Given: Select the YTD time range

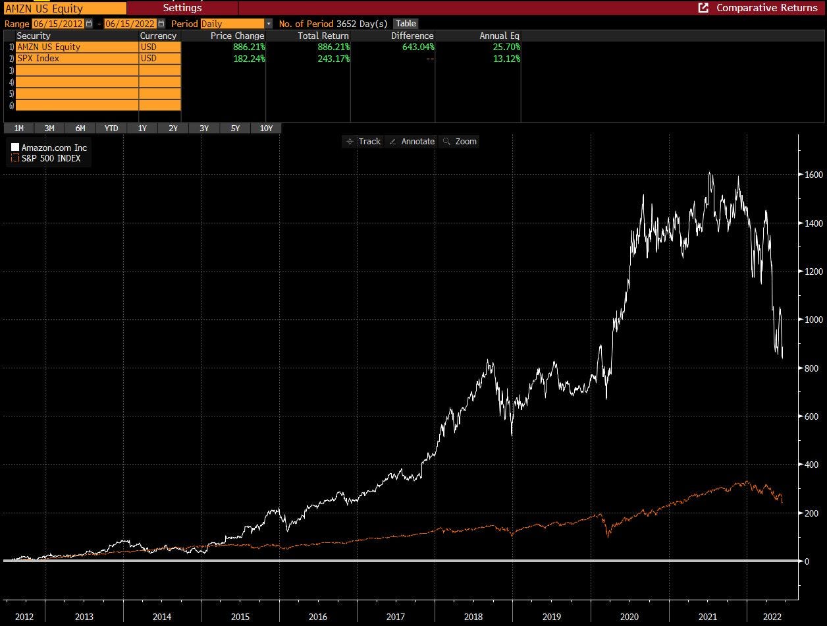Looking at the screenshot, I should (x=111, y=128).
